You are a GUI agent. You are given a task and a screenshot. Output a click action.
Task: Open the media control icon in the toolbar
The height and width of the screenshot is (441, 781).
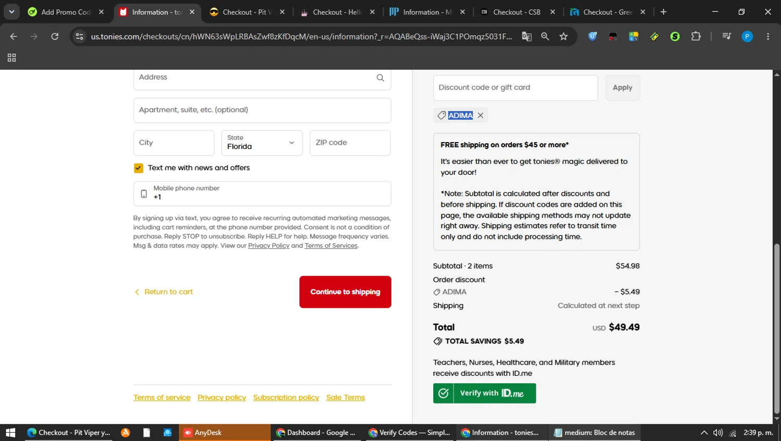tap(726, 36)
